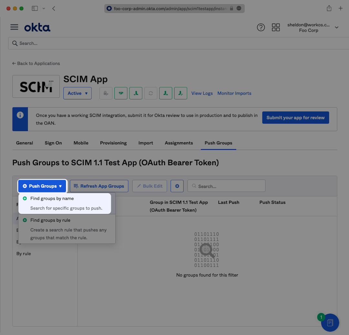
Task: Select Find groups by rule option
Action: (x=50, y=220)
